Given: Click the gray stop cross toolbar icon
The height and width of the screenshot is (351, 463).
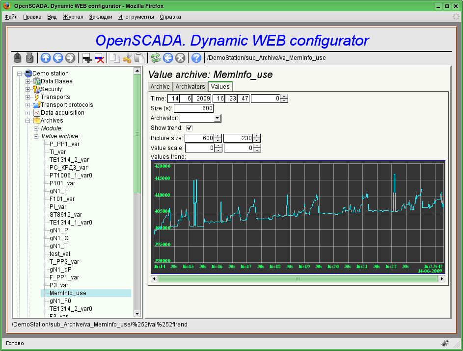Looking at the screenshot, I should (x=180, y=58).
